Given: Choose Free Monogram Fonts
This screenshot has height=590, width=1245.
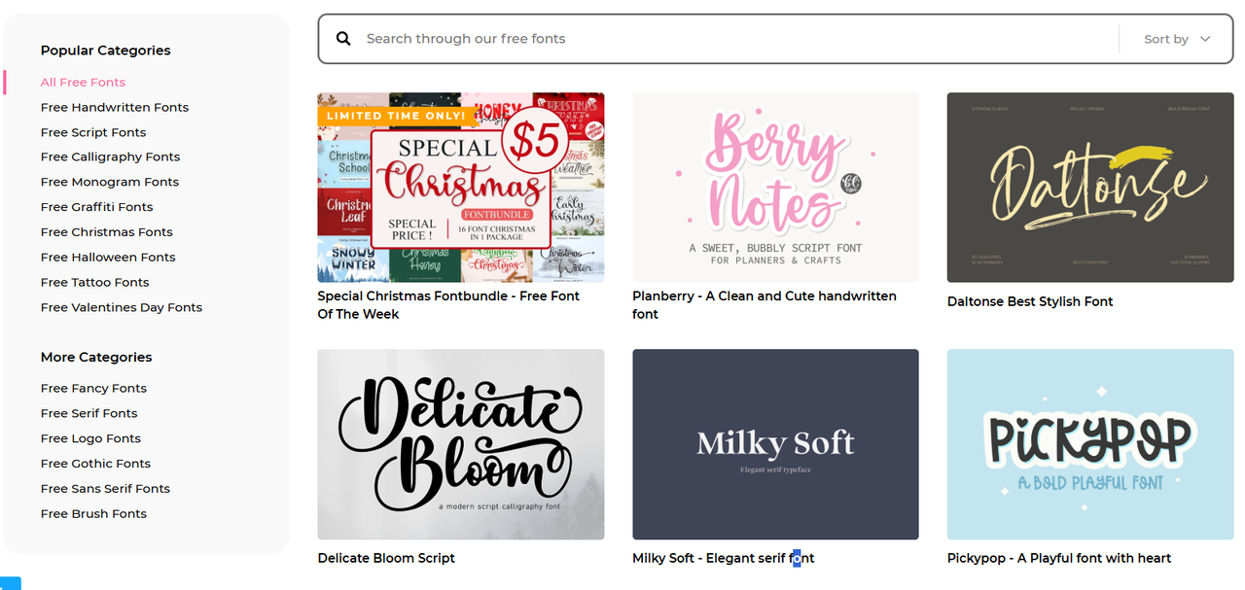Looking at the screenshot, I should [110, 183].
